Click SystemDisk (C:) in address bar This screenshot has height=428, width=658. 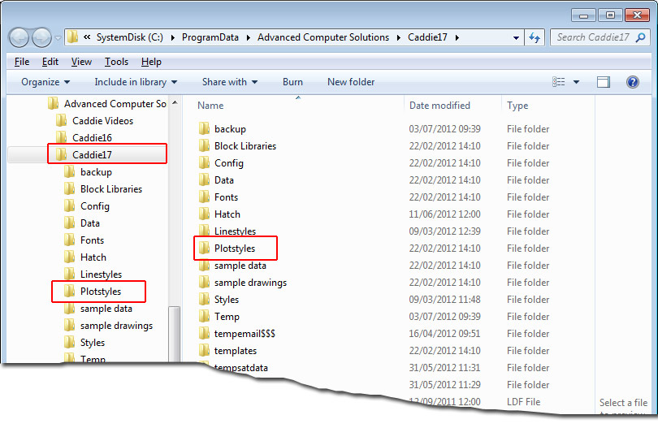click(130, 37)
